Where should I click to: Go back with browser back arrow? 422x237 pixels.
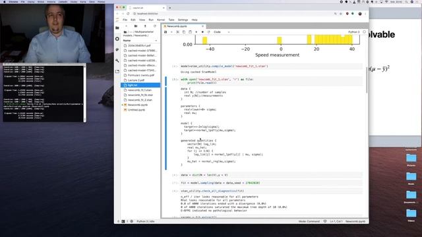coord(117,14)
